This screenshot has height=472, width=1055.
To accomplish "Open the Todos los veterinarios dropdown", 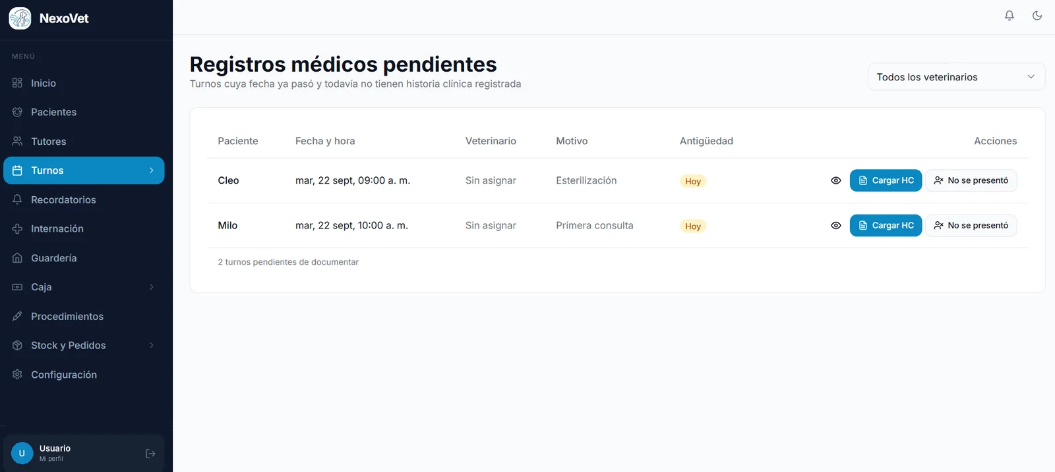I will (956, 77).
